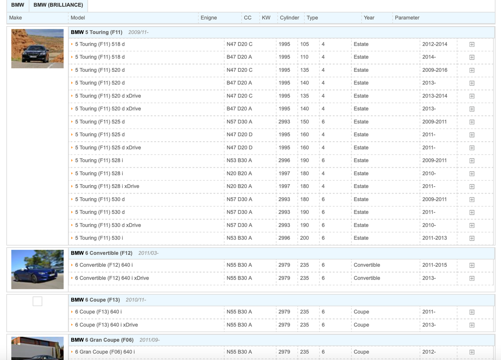The width and height of the screenshot is (501, 360).
Task: Click plus icon for 530 d 2009-2011 row
Action: [472, 199]
